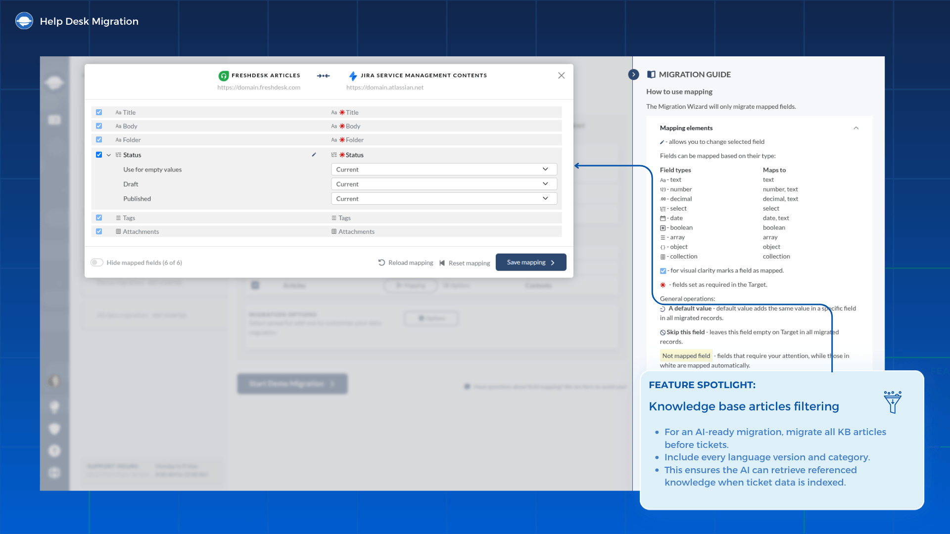Click the target Status field label
The image size is (950, 534).
tap(355, 155)
